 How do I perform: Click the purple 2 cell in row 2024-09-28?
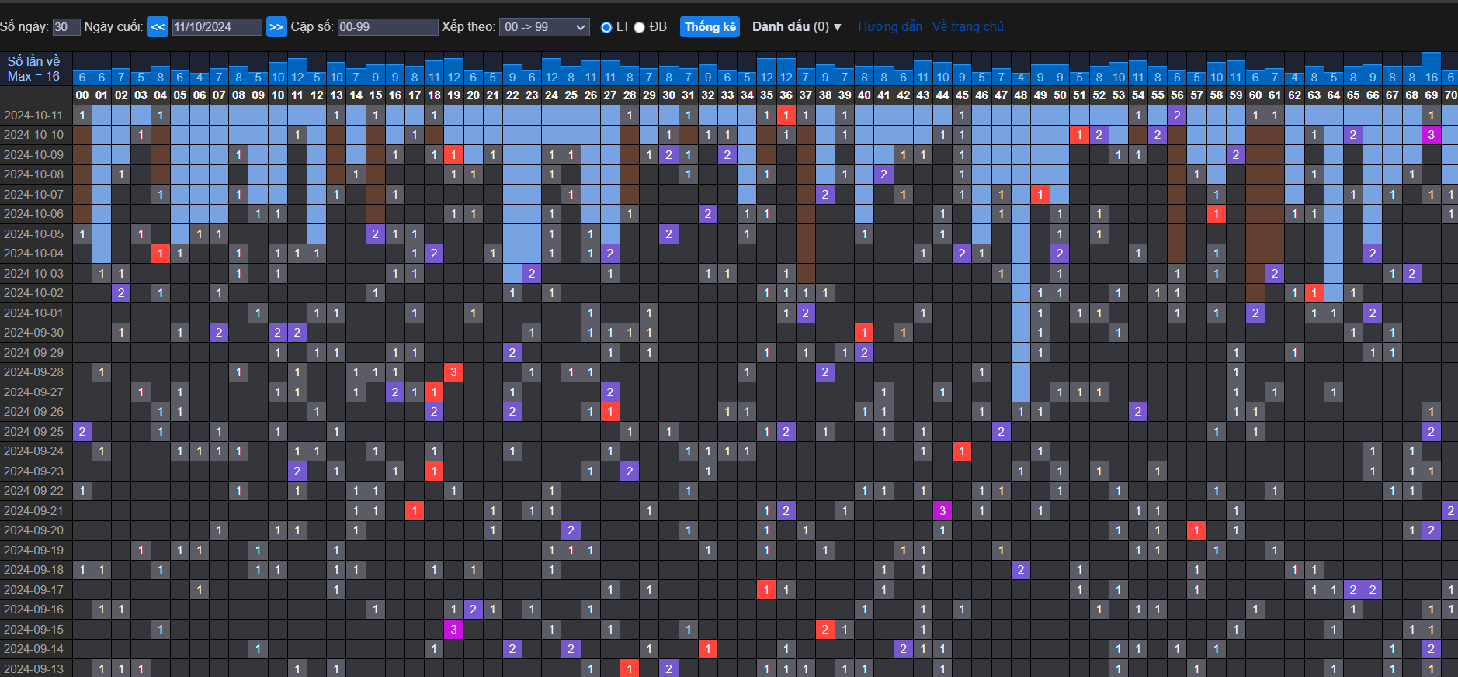pos(825,372)
